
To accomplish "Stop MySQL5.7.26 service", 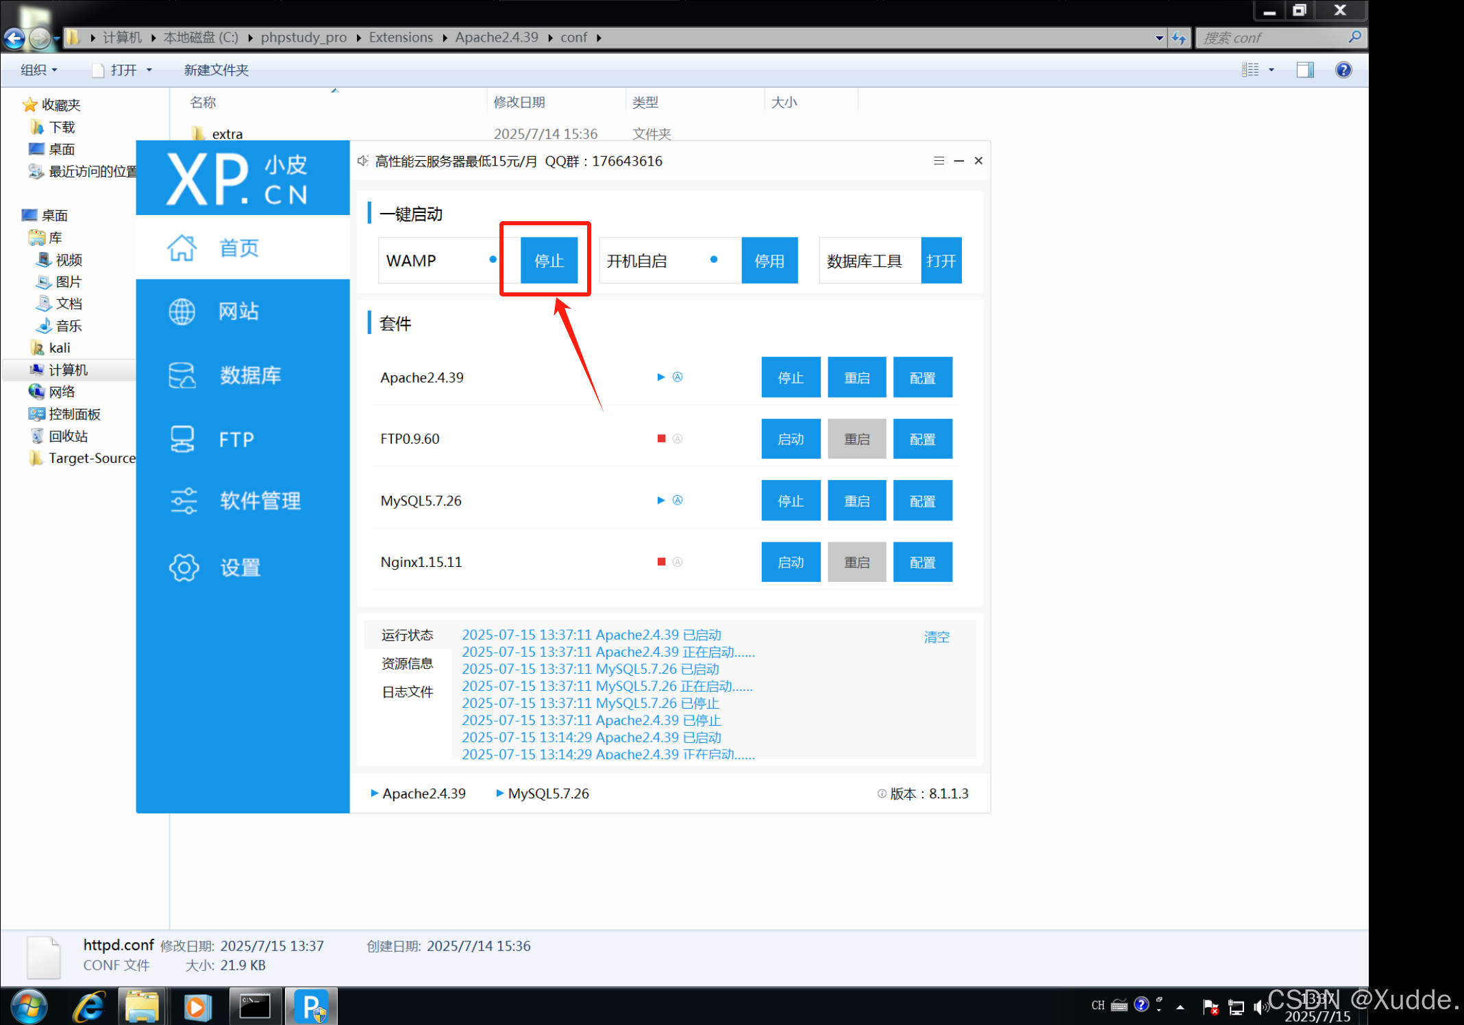I will [x=791, y=501].
